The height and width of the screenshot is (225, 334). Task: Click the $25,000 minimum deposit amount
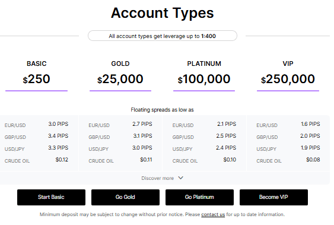click(x=120, y=79)
